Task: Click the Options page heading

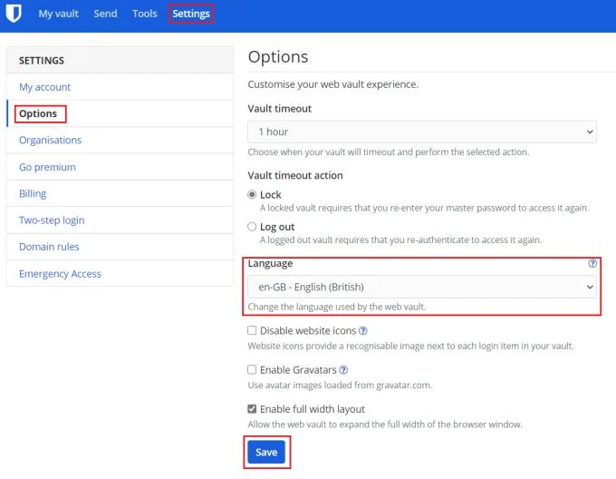Action: click(x=278, y=57)
